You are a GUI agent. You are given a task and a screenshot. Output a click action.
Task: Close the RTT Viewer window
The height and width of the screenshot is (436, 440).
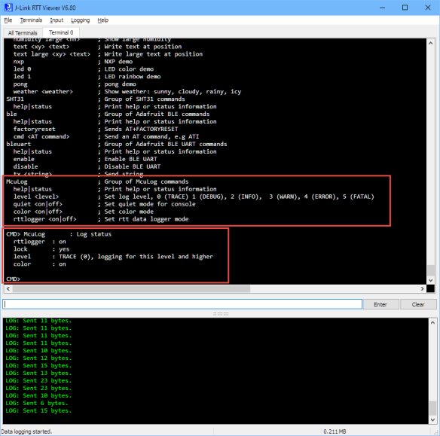tap(428, 8)
